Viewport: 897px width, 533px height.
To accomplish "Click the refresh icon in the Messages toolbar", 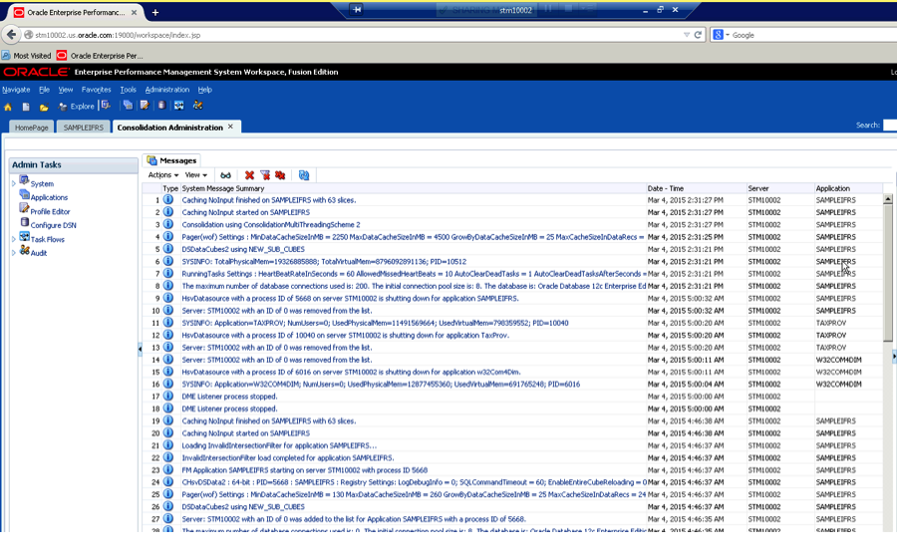I will point(304,175).
